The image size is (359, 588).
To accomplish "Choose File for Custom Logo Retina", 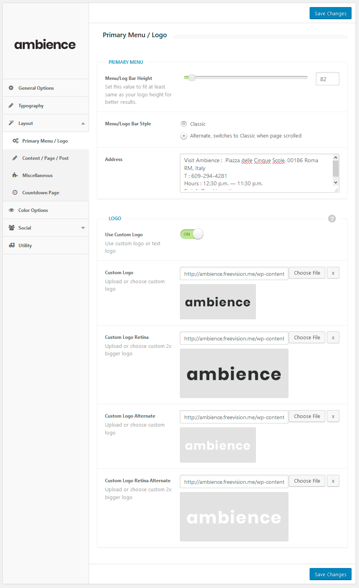I will (307, 338).
